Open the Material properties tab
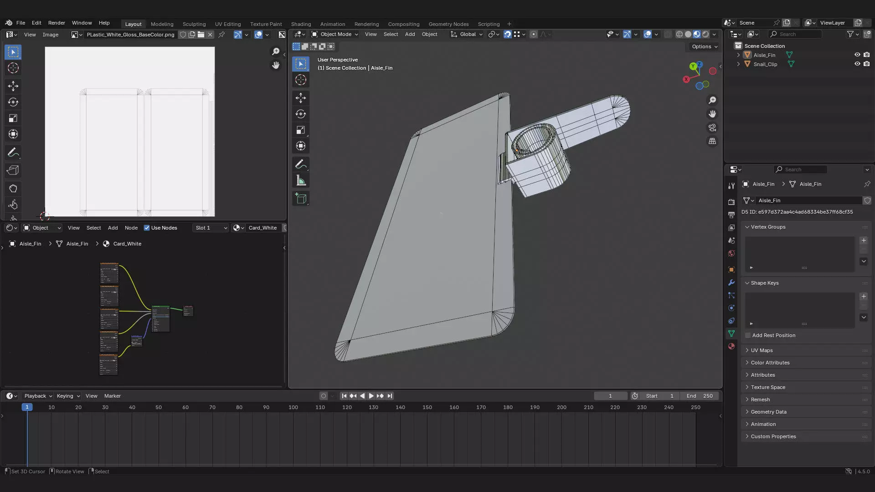Viewport: 875px width, 492px height. (731, 346)
